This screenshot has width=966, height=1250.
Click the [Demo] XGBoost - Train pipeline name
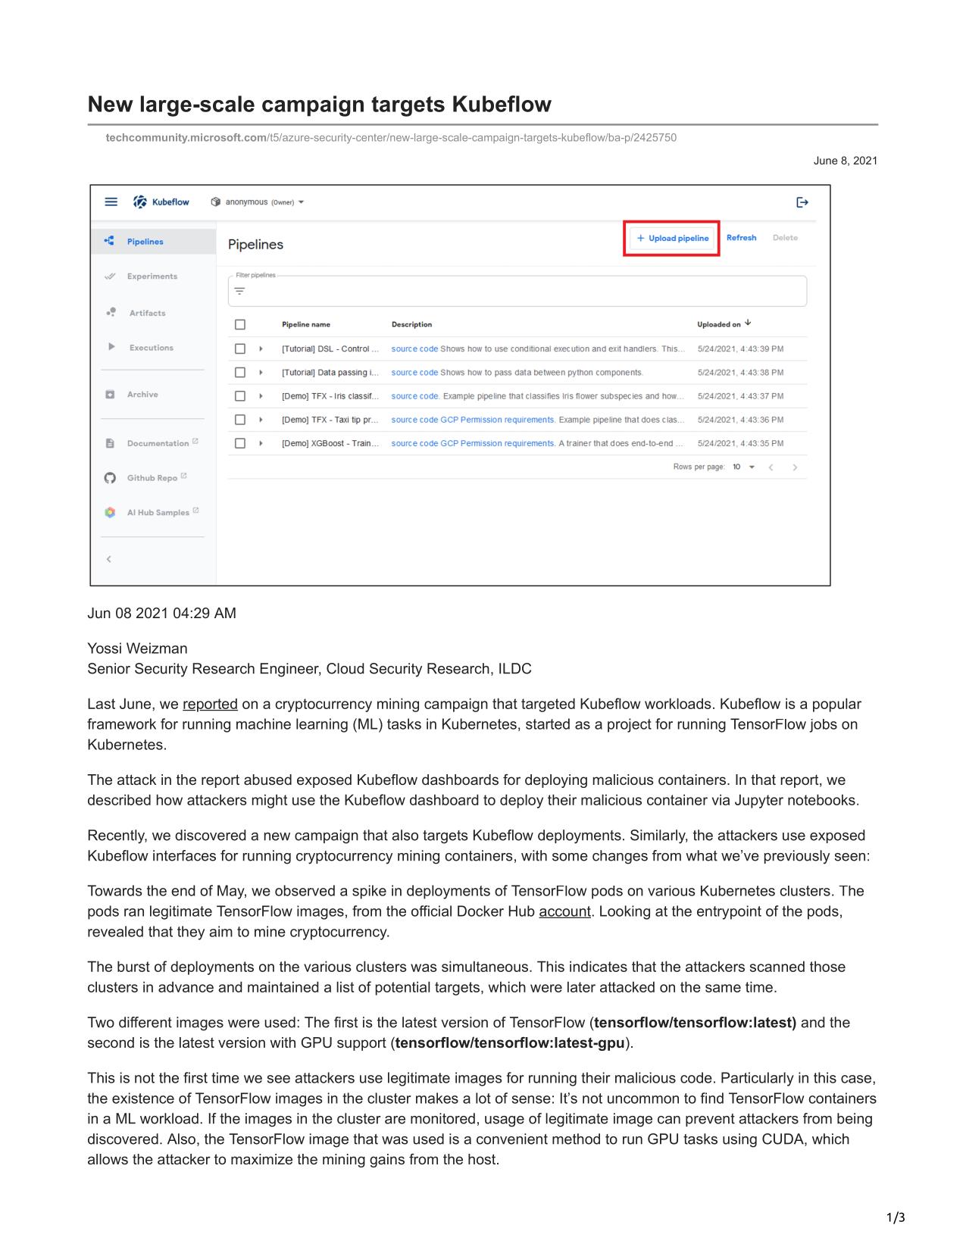click(330, 443)
